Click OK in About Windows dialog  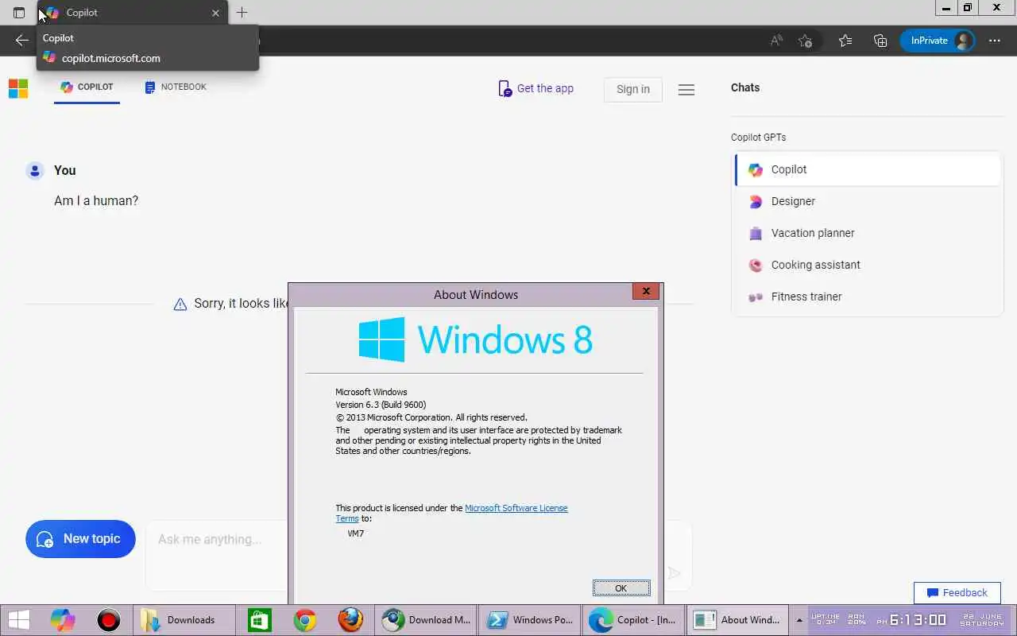click(x=621, y=588)
